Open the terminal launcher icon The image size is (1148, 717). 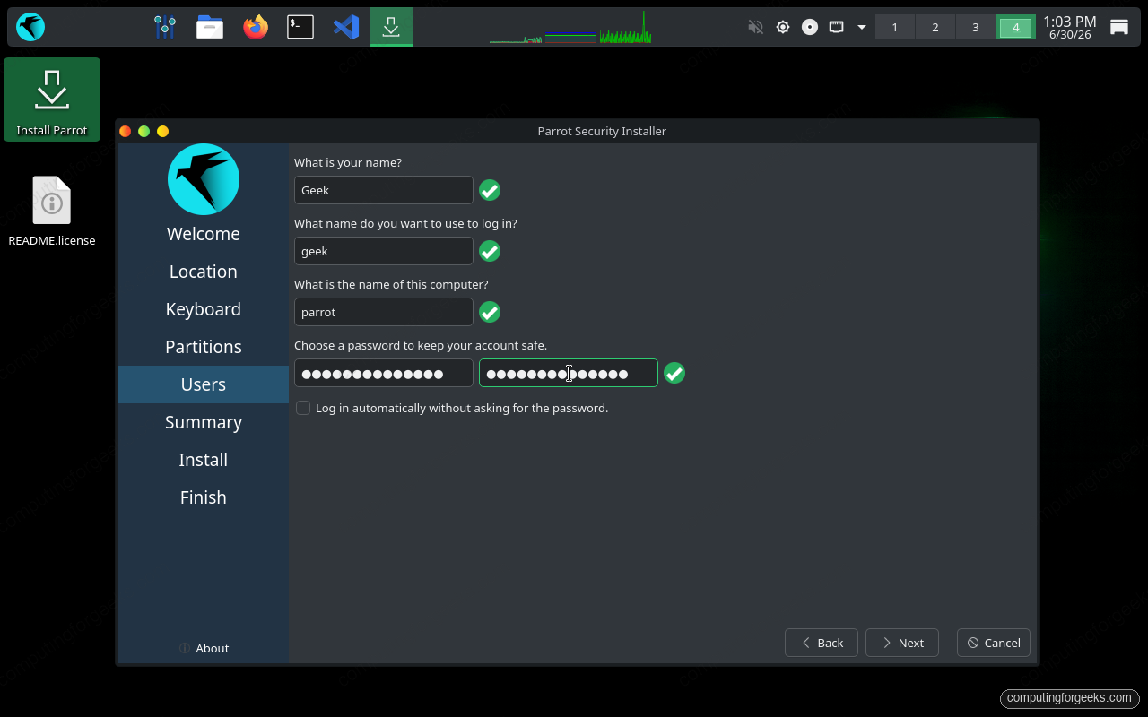click(x=300, y=27)
